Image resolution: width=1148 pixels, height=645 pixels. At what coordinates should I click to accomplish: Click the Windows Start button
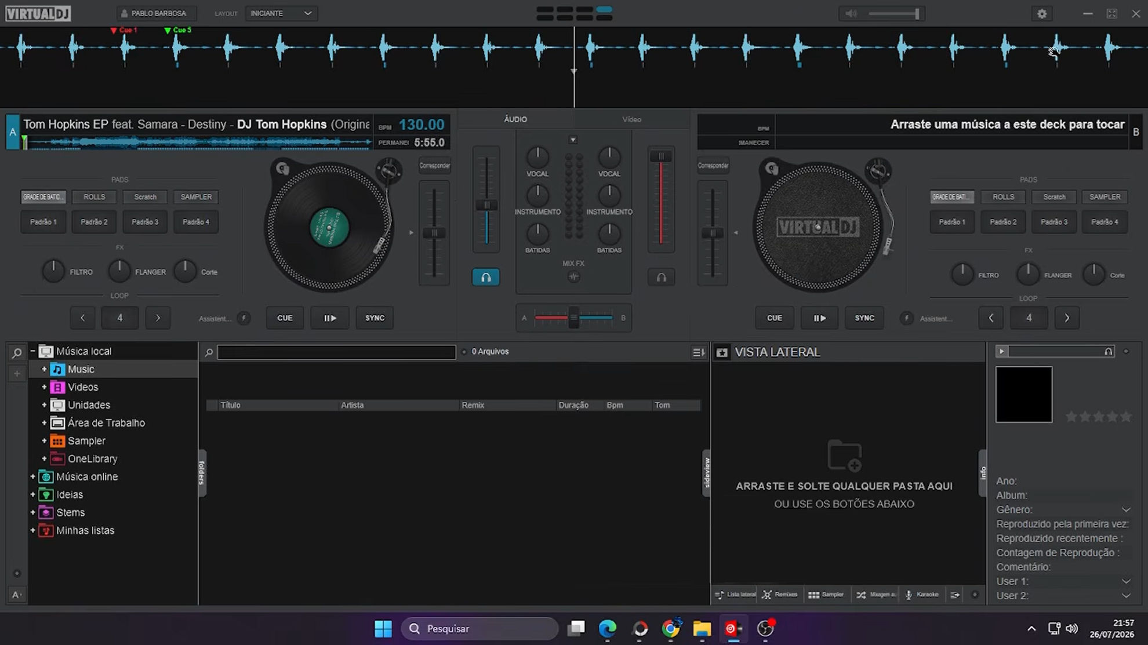(x=383, y=628)
